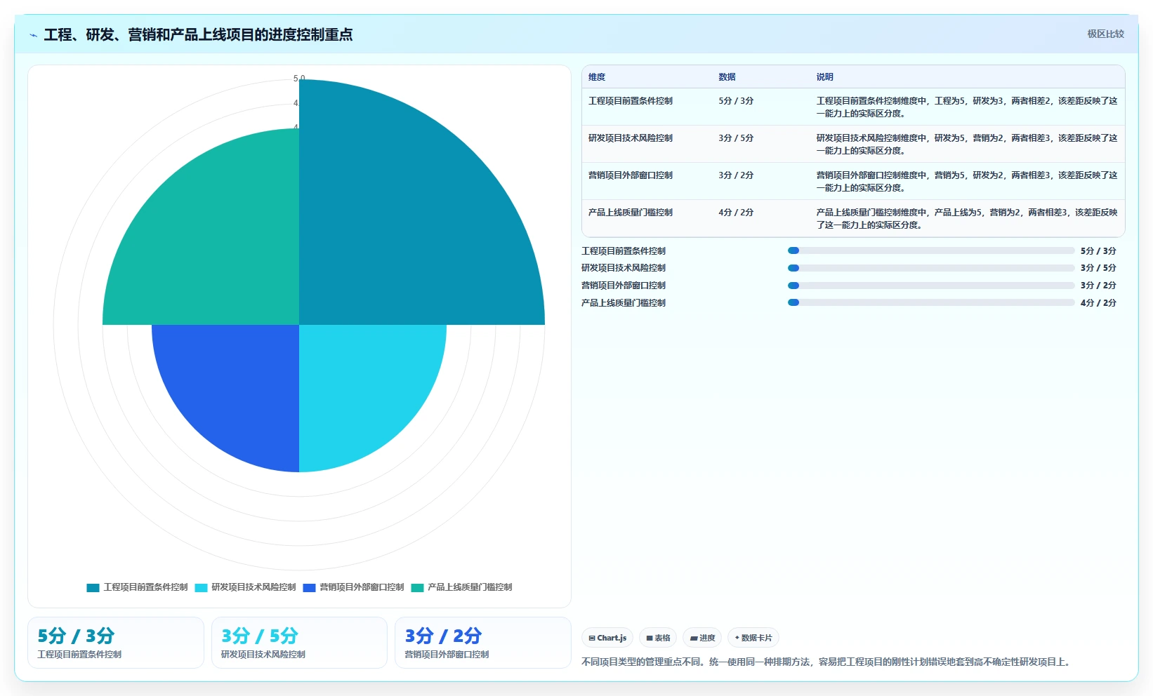Select table row 工程项目前置条件控制
1153x696 pixels.
tap(853, 107)
